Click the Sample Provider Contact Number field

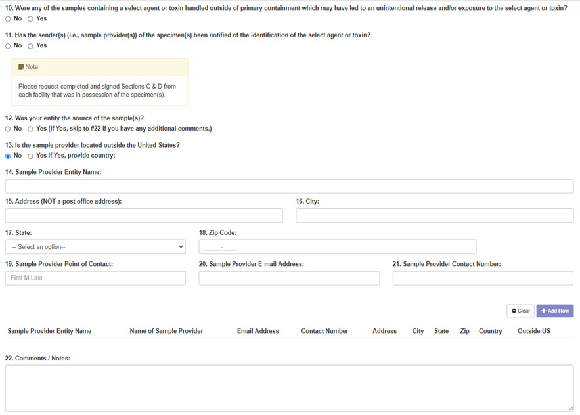(x=483, y=278)
